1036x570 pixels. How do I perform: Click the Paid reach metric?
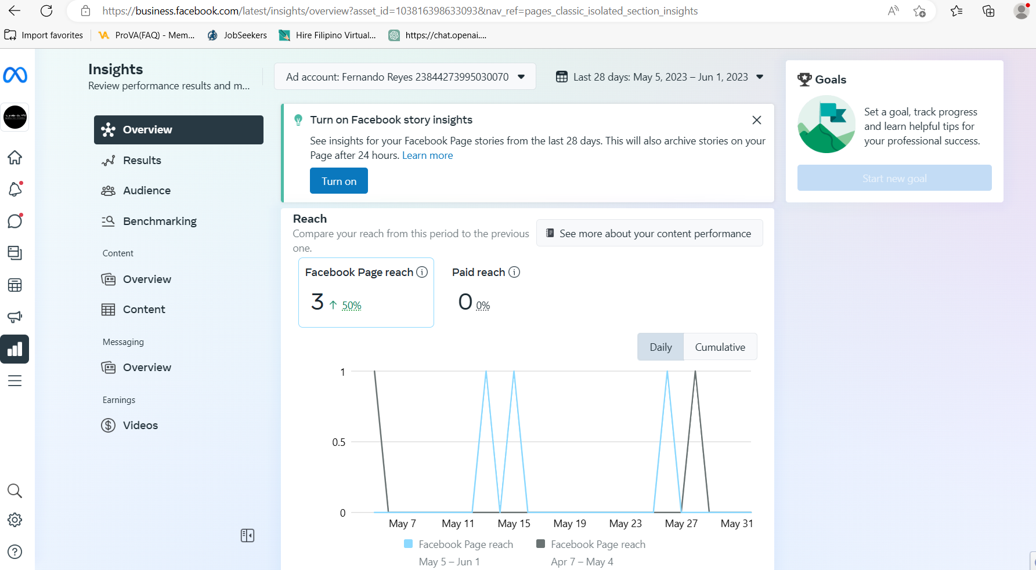[x=486, y=292]
